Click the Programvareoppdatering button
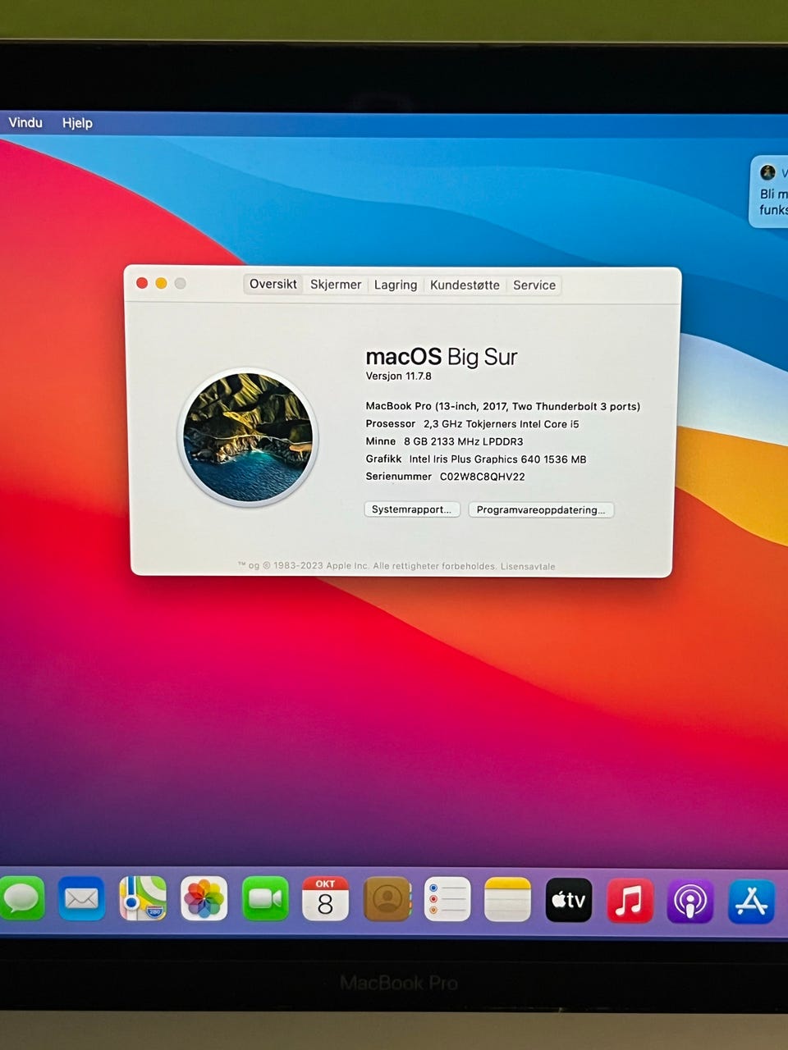 click(541, 510)
